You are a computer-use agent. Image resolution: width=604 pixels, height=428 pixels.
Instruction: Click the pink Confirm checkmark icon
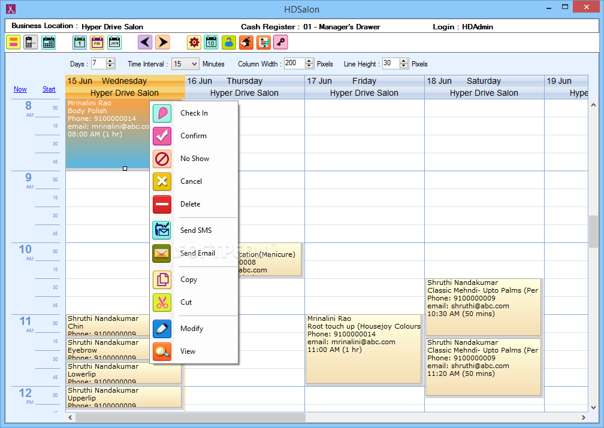tap(162, 136)
